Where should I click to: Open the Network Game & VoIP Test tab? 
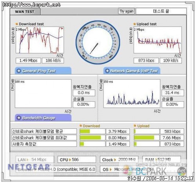[x=132, y=71]
